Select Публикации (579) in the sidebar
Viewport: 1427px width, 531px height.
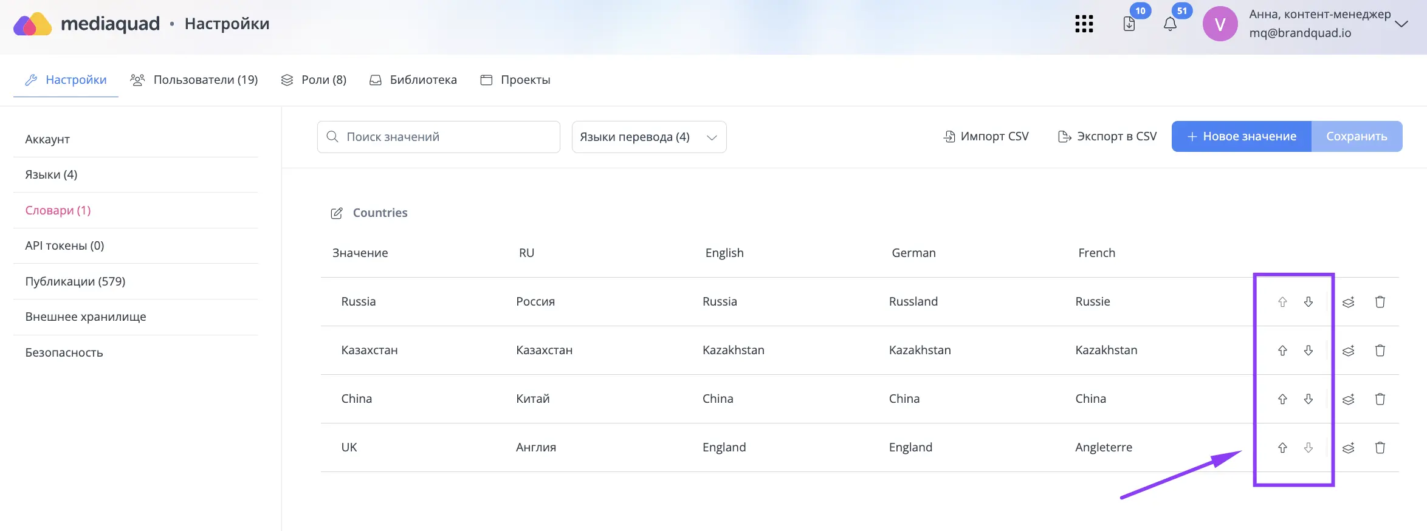click(75, 281)
